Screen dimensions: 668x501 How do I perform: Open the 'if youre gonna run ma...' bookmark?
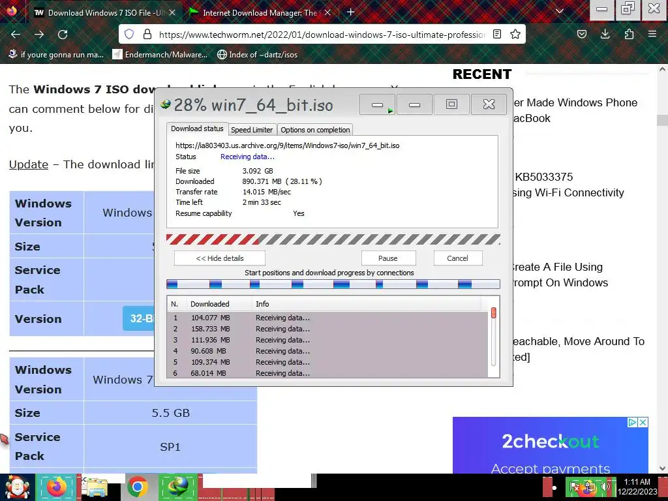pos(56,55)
